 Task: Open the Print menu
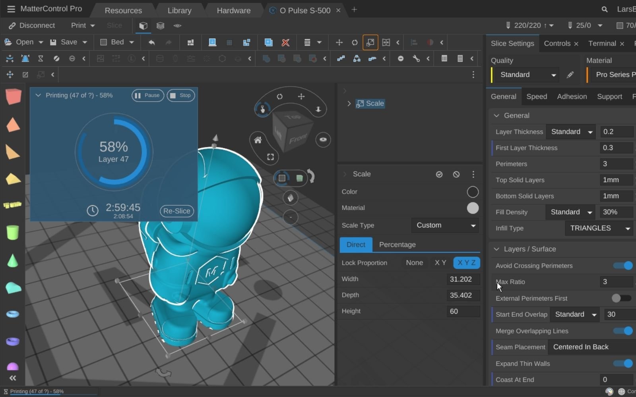(x=82, y=25)
